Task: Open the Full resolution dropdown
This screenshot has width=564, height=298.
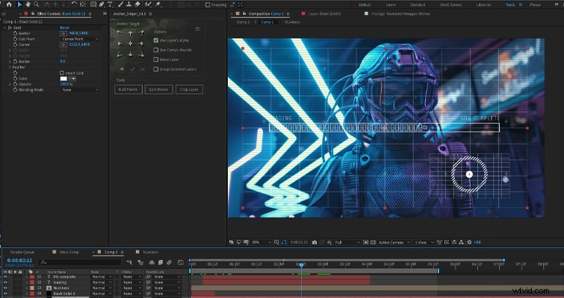Action: (x=347, y=242)
